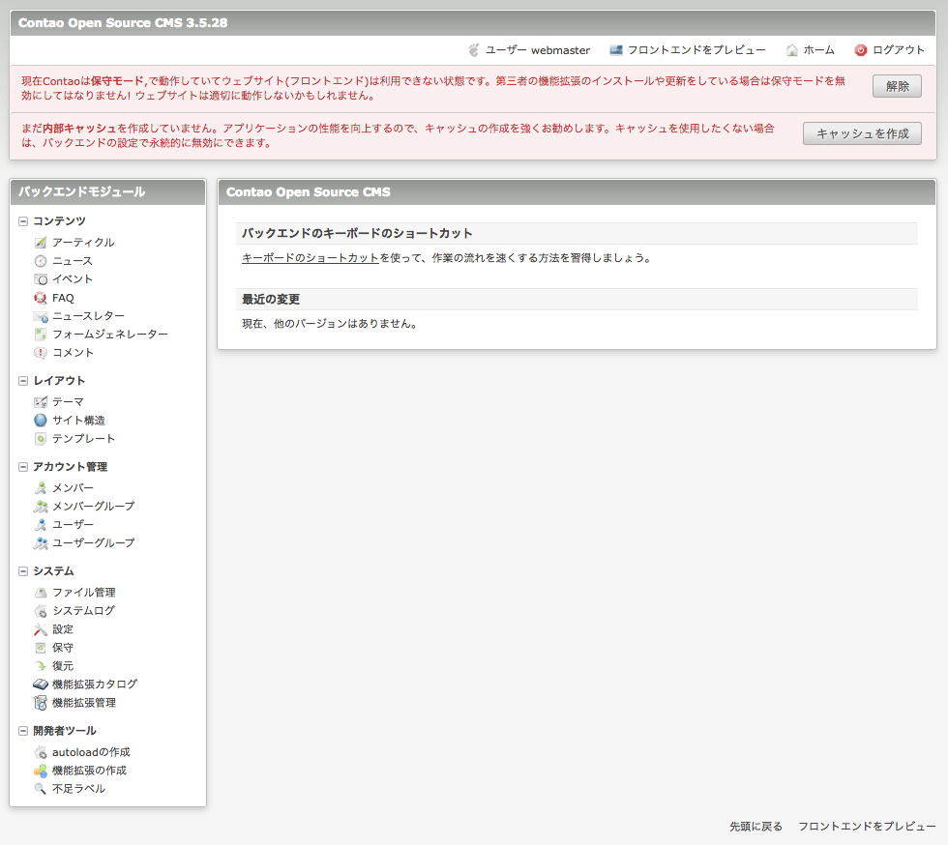This screenshot has width=948, height=845.
Task: Click the 不足ラベル magnifier icon
Action: pos(41,789)
